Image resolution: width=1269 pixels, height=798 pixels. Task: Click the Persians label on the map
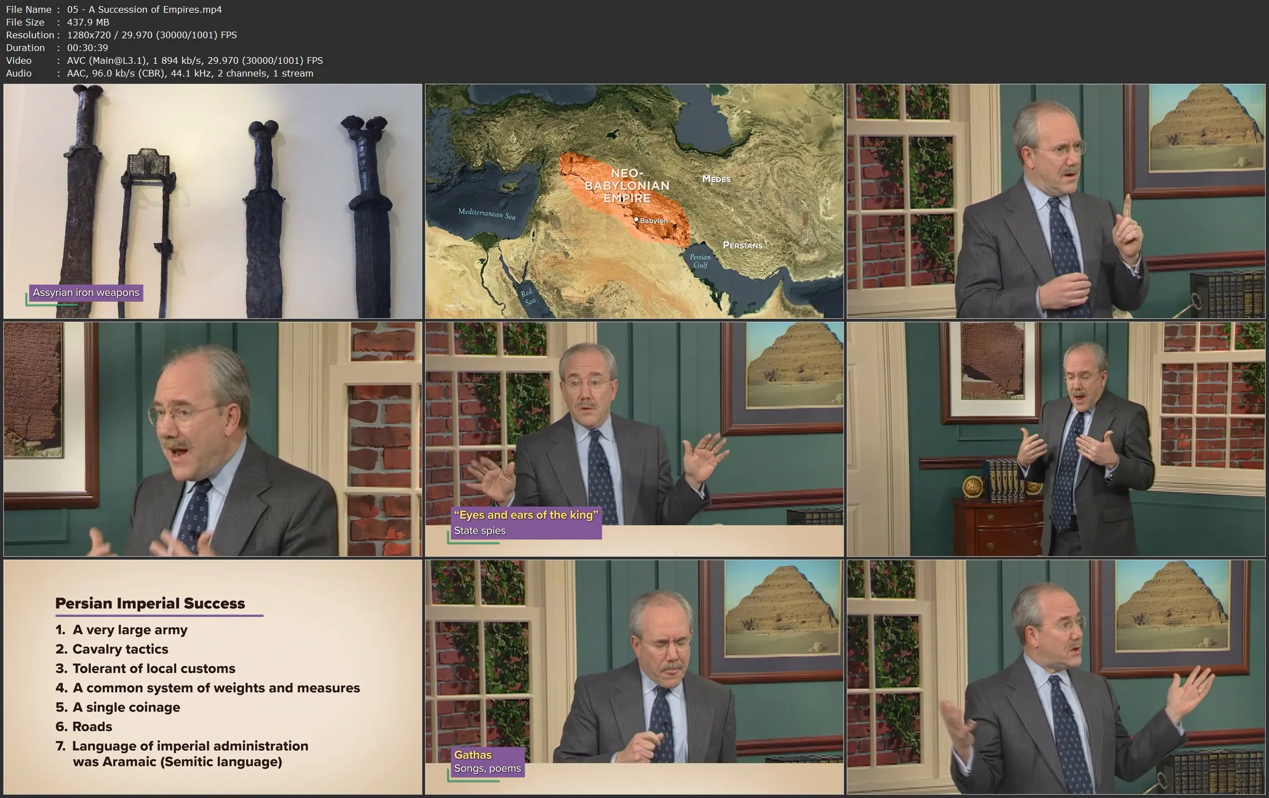(x=742, y=245)
